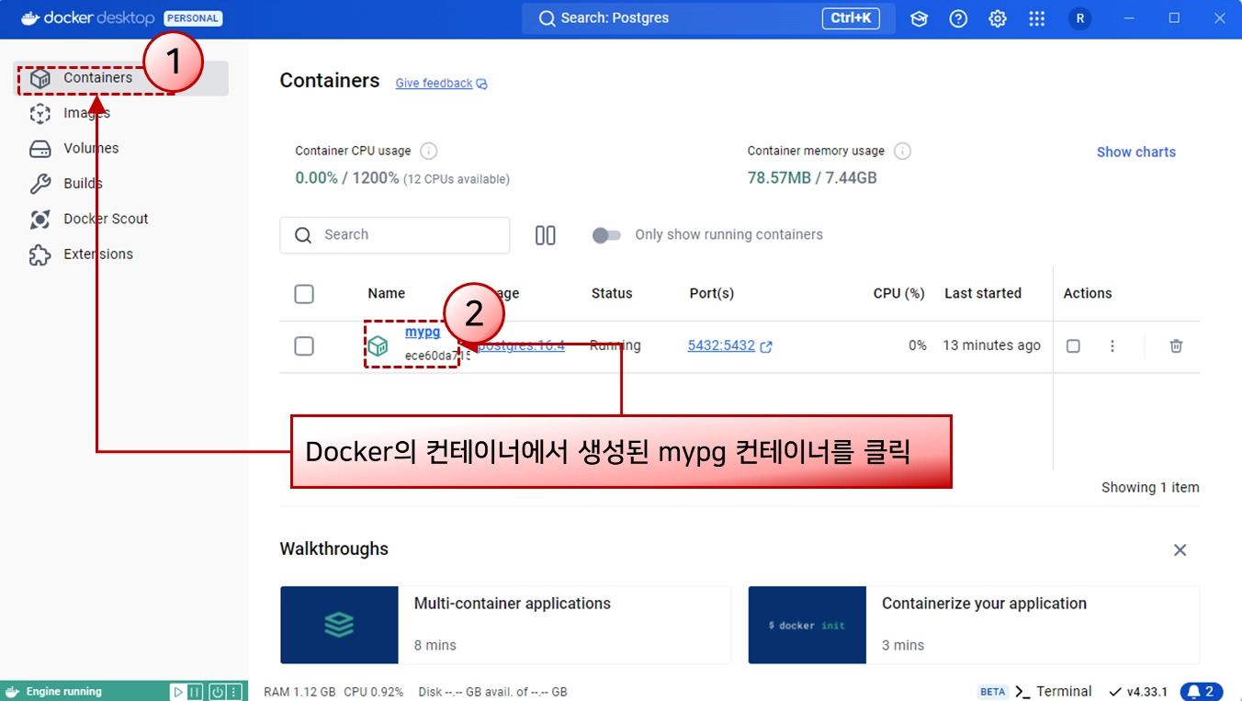Screen dimensions: 1242x701
Task: Click the Images sidebar icon
Action: click(40, 113)
